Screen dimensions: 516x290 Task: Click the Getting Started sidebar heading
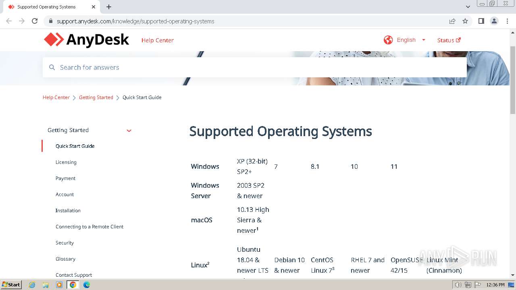[68, 130]
